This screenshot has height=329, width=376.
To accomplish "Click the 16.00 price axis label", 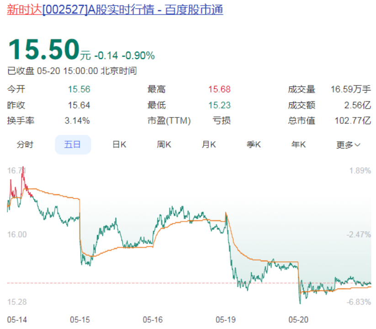I will 17,234.
